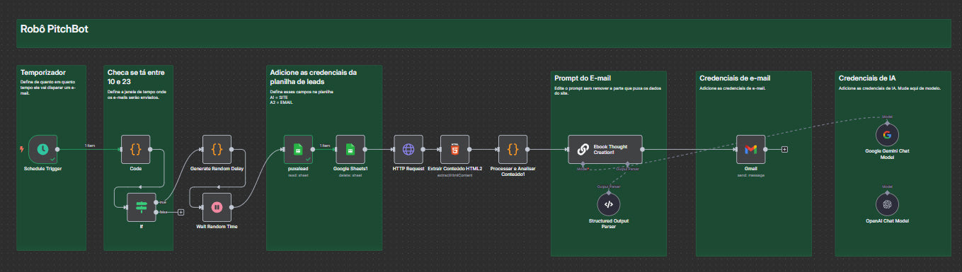This screenshot has width=962, height=272.
Task: Select the Schedule Trigger clock node
Action: pyautogui.click(x=43, y=149)
